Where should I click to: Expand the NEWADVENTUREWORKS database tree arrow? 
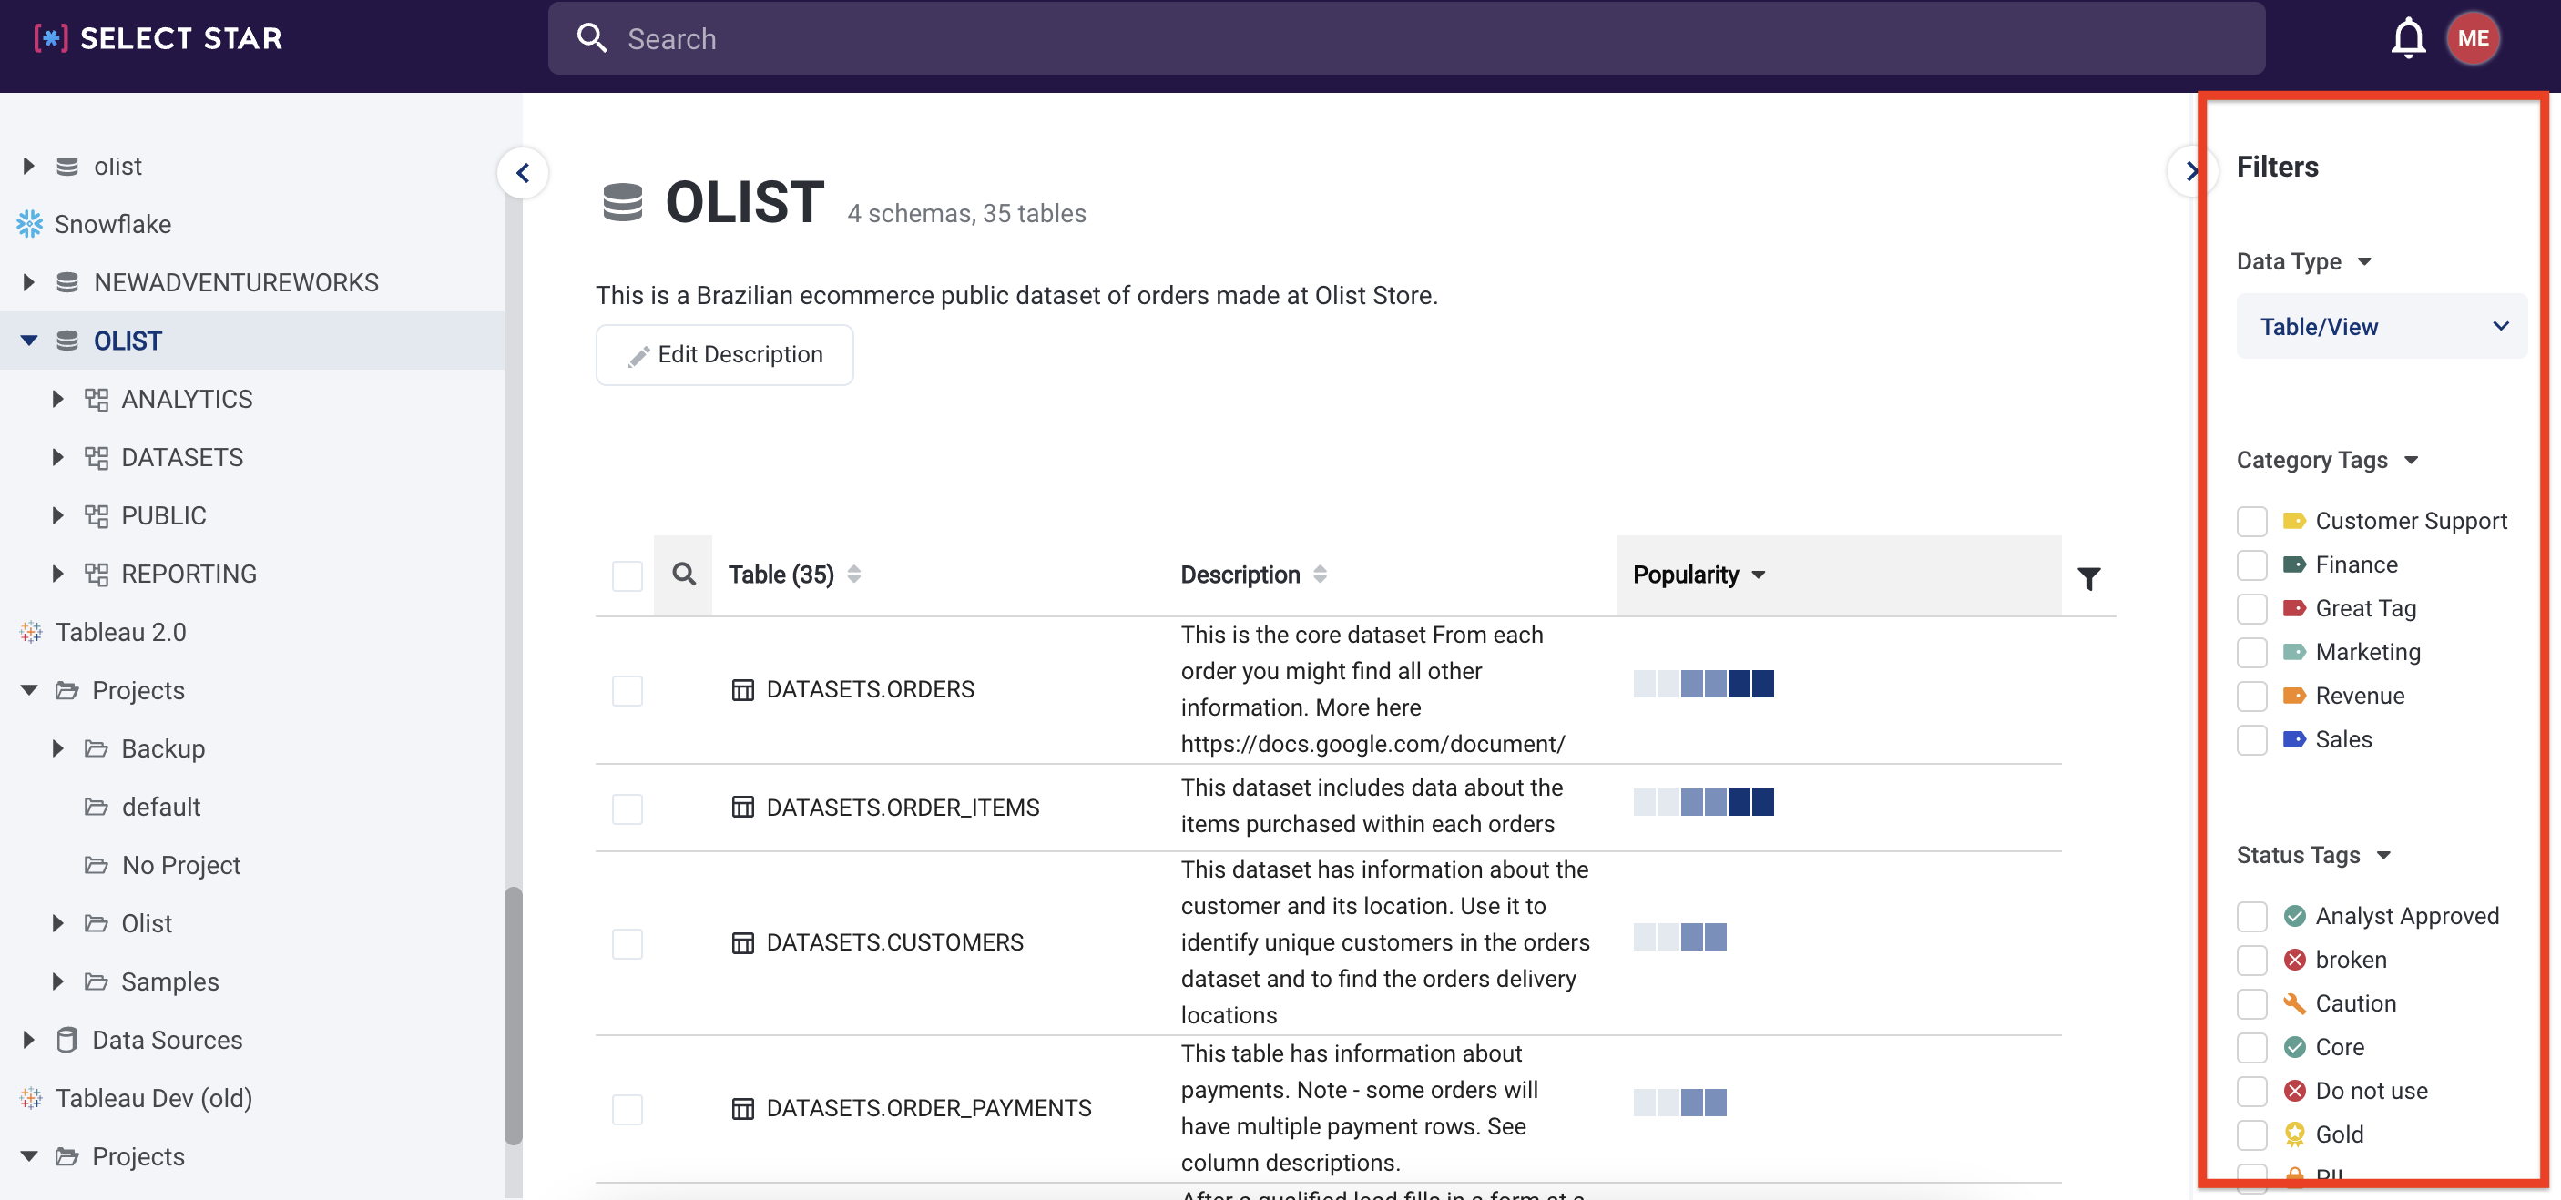(28, 282)
